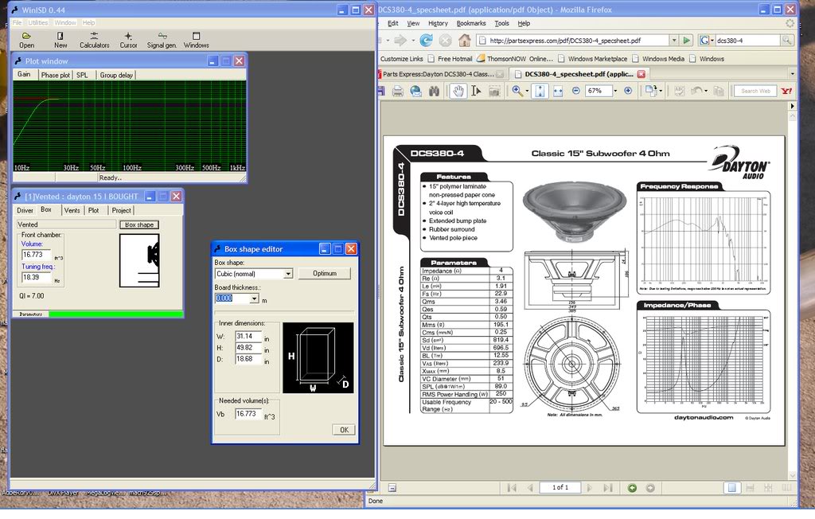Open an existing project in WinISD
This screenshot has width=815, height=519.
[26, 40]
